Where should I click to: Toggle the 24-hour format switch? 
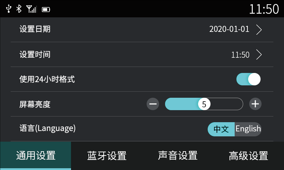(x=248, y=79)
